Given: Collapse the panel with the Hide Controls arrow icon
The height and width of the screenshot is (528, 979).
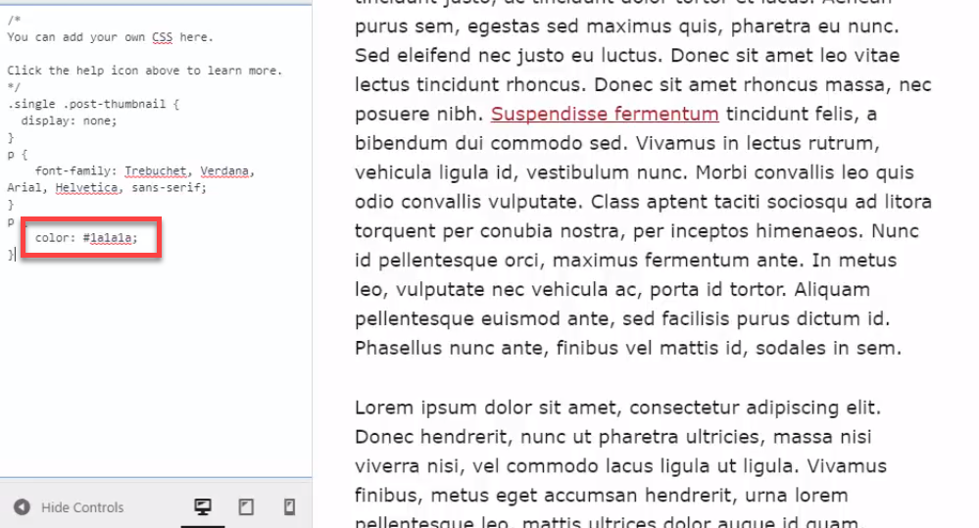Looking at the screenshot, I should click(22, 507).
